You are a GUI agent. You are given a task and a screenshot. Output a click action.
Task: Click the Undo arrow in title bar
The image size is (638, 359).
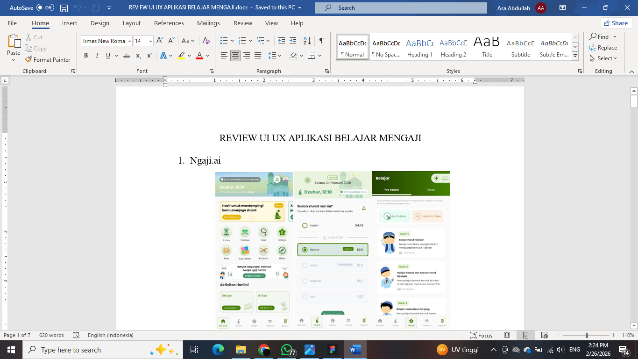78,8
